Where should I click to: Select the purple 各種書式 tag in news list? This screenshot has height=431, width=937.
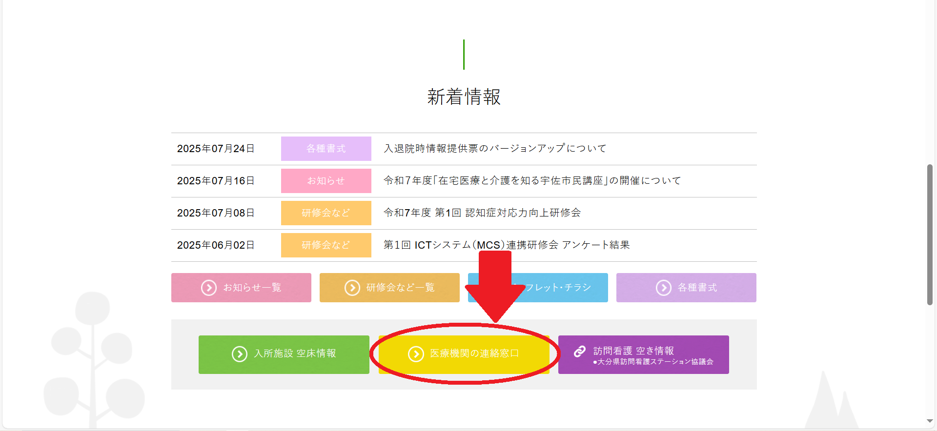(x=326, y=149)
